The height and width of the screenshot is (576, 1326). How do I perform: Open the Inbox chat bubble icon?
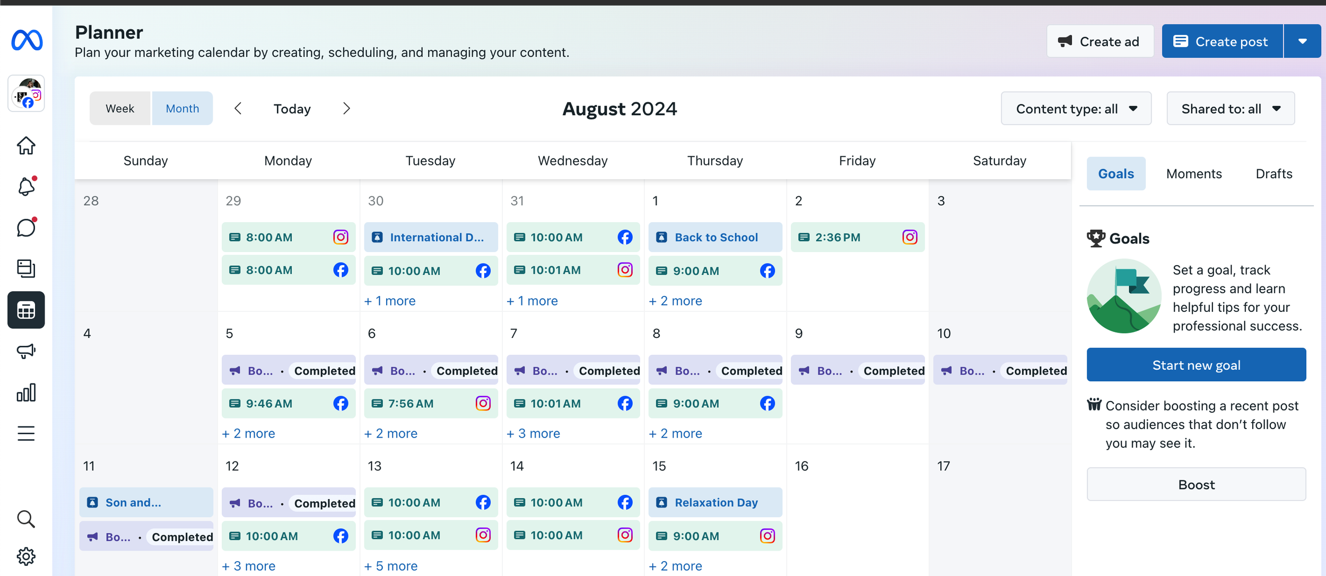26,228
